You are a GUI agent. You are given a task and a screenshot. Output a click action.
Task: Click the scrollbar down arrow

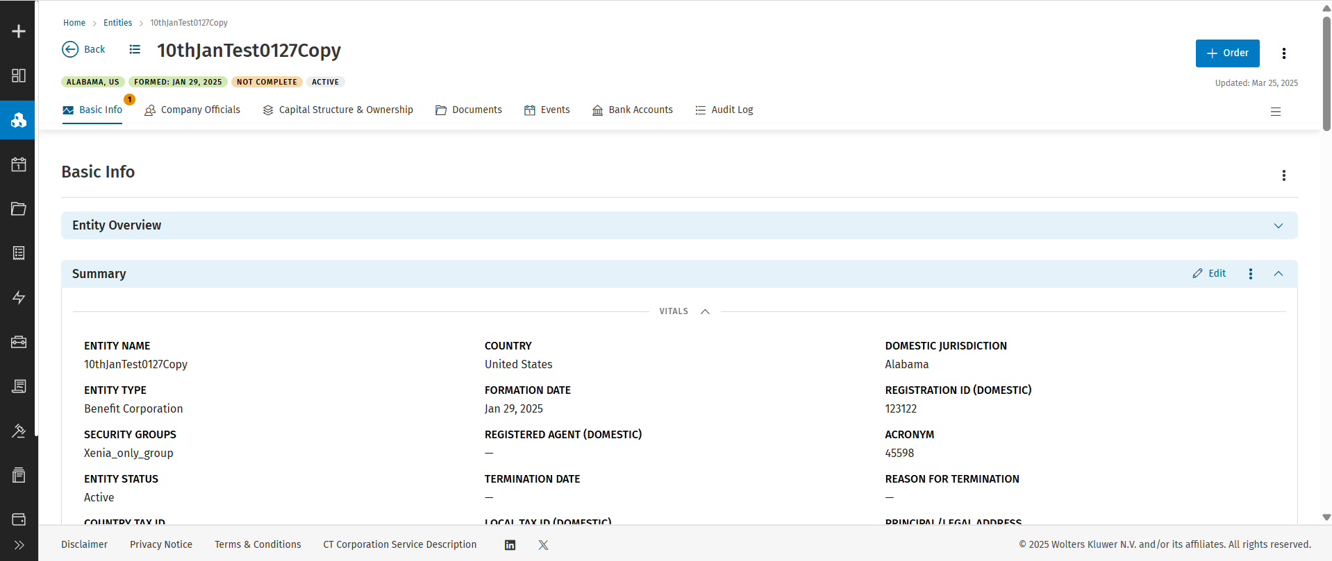[1326, 517]
